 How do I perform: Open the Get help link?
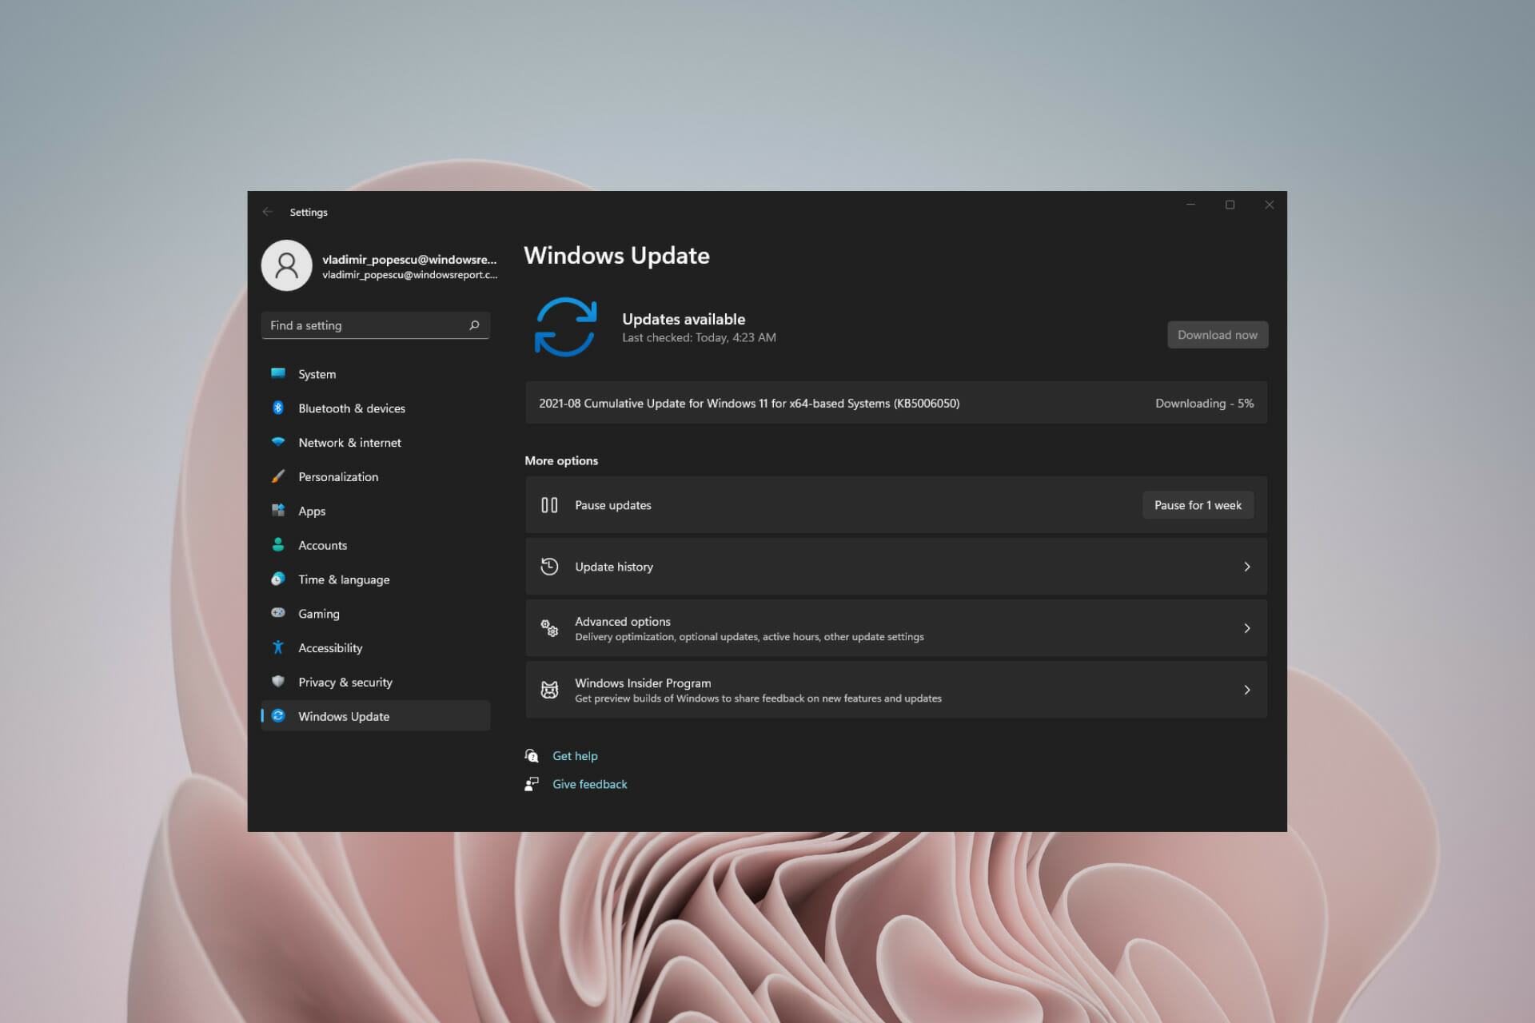tap(575, 756)
